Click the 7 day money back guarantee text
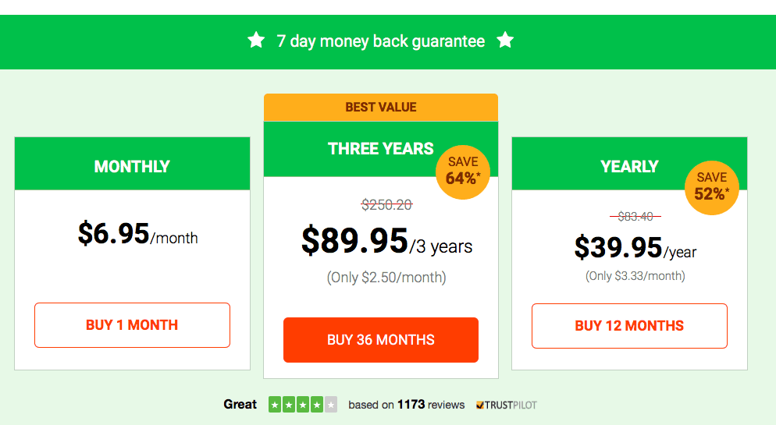Screen dimensions: 776x425 (380, 41)
